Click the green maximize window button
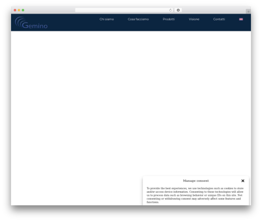 23,10
